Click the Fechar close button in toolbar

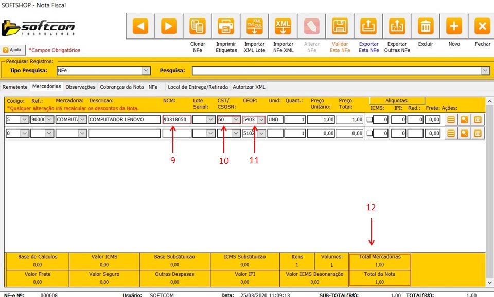(482, 26)
